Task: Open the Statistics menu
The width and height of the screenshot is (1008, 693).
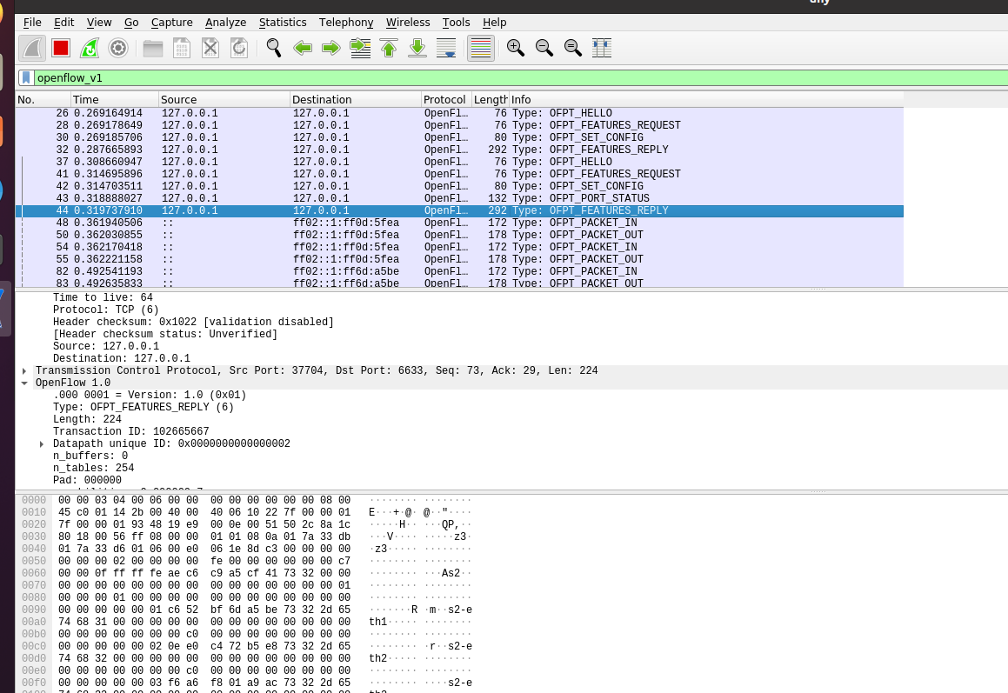Action: click(x=282, y=23)
